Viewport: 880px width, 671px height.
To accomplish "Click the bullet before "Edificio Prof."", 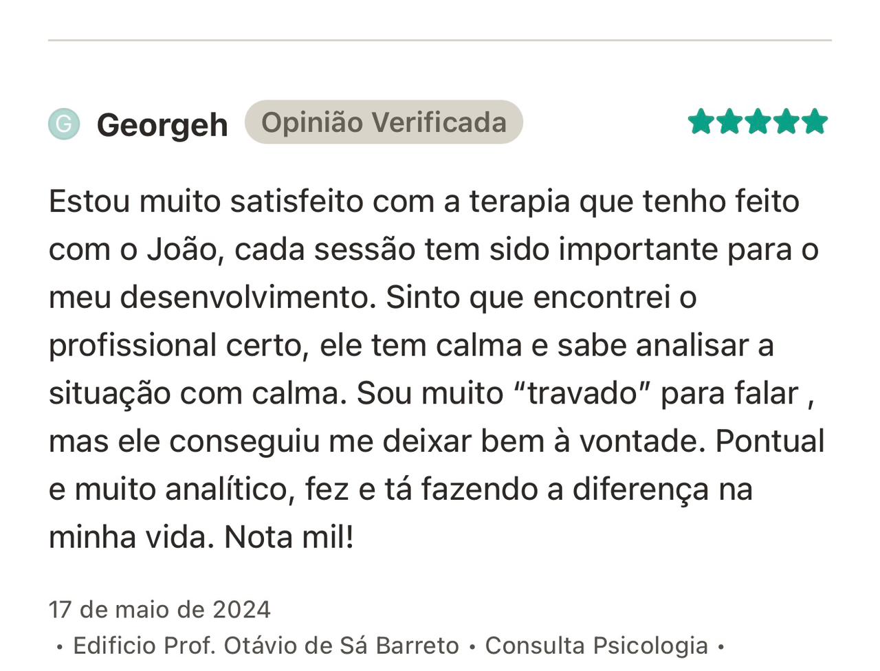I will tap(60, 647).
